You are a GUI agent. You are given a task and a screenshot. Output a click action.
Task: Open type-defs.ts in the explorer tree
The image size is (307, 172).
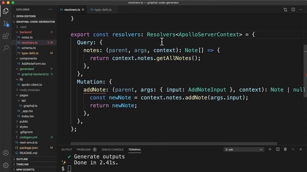point(30,53)
